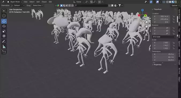The width and height of the screenshot is (181, 98).
Task: Click Dimensions Z field showing 54.5 m
Action: click(x=164, y=60)
